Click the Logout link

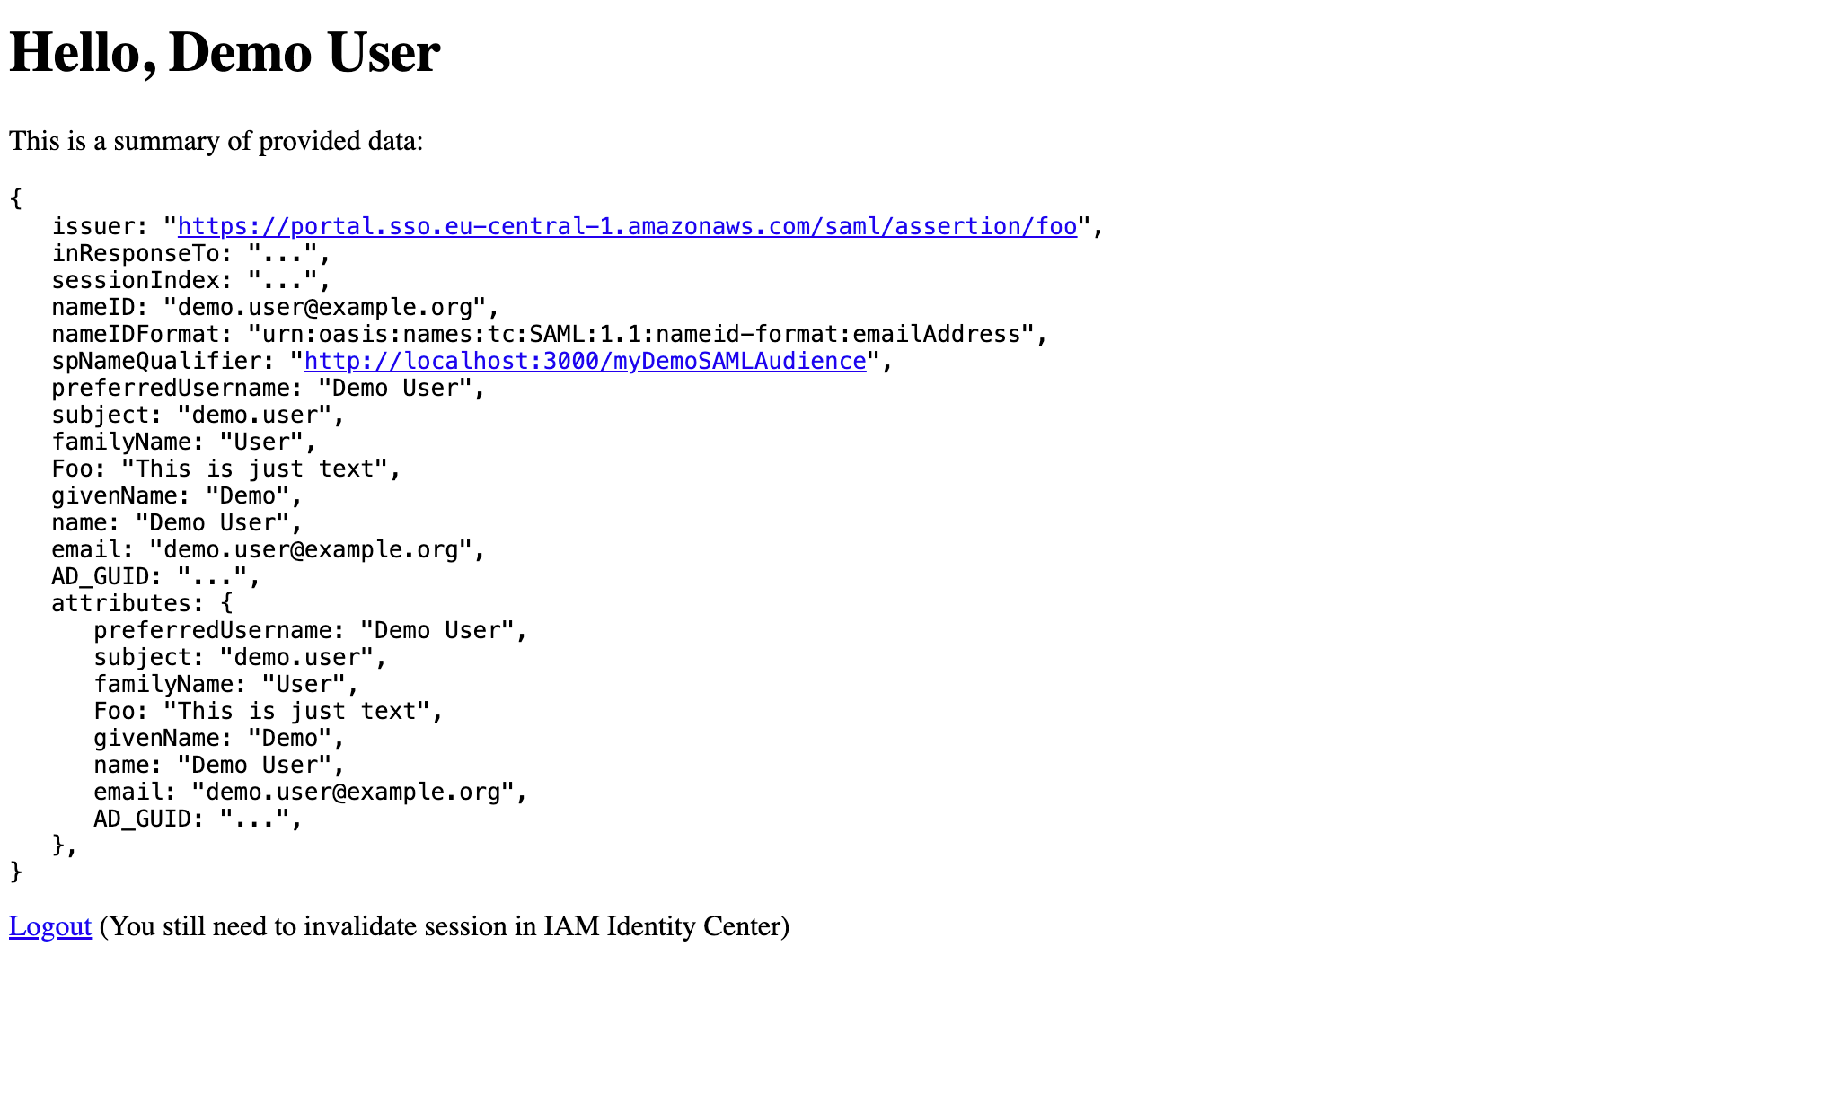pyautogui.click(x=48, y=925)
